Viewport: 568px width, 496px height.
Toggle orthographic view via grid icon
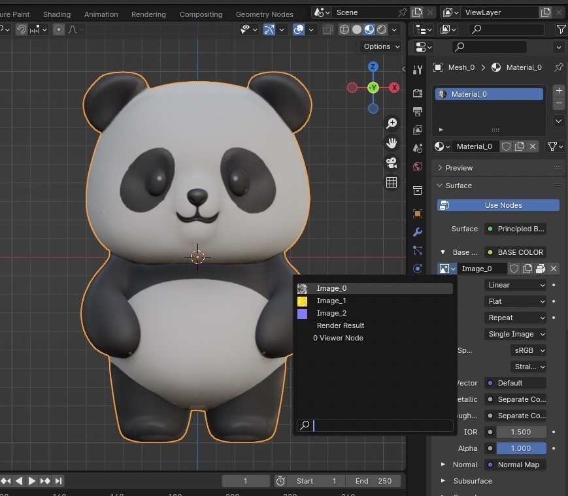click(x=392, y=182)
